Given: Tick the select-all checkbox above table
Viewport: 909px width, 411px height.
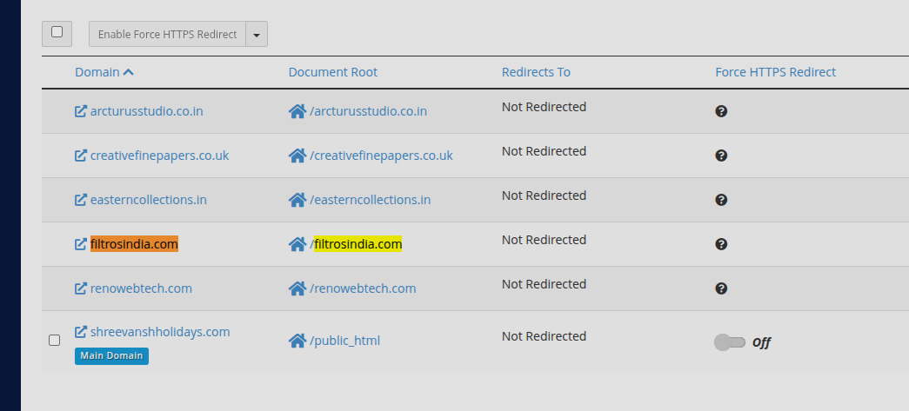Looking at the screenshot, I should coord(57,32).
